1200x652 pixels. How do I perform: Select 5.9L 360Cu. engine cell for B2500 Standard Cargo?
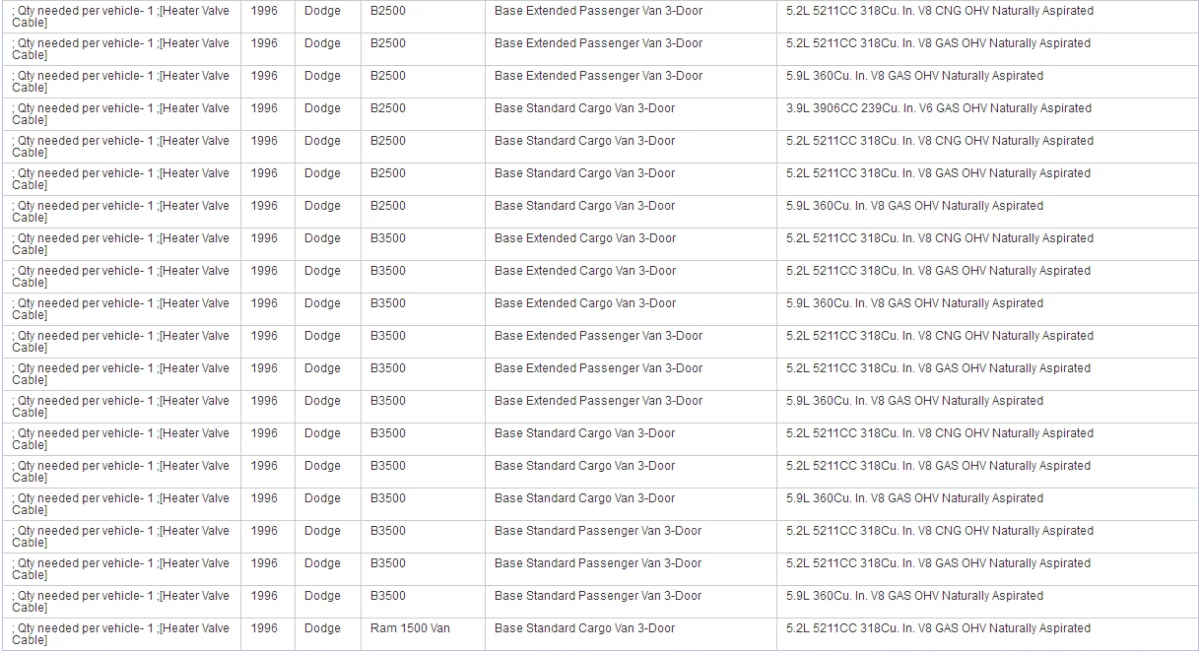[x=987, y=212]
